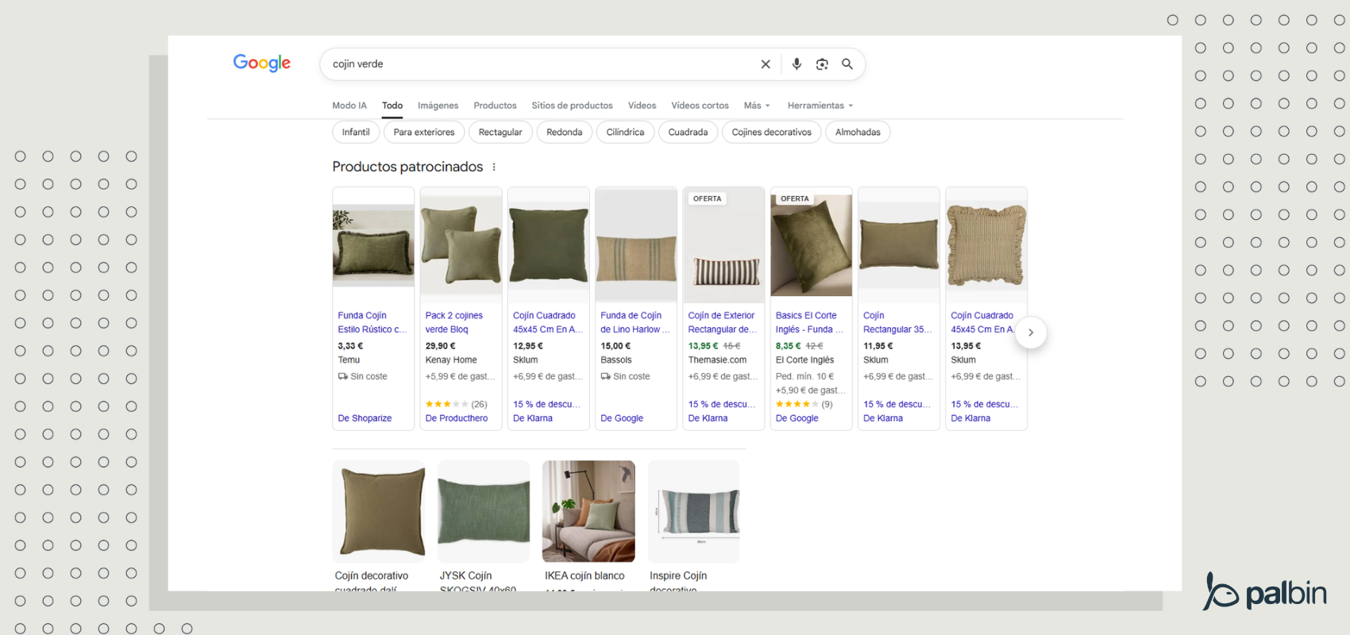Apply the Redonda filter chip
The height and width of the screenshot is (635, 1350).
pyautogui.click(x=564, y=133)
